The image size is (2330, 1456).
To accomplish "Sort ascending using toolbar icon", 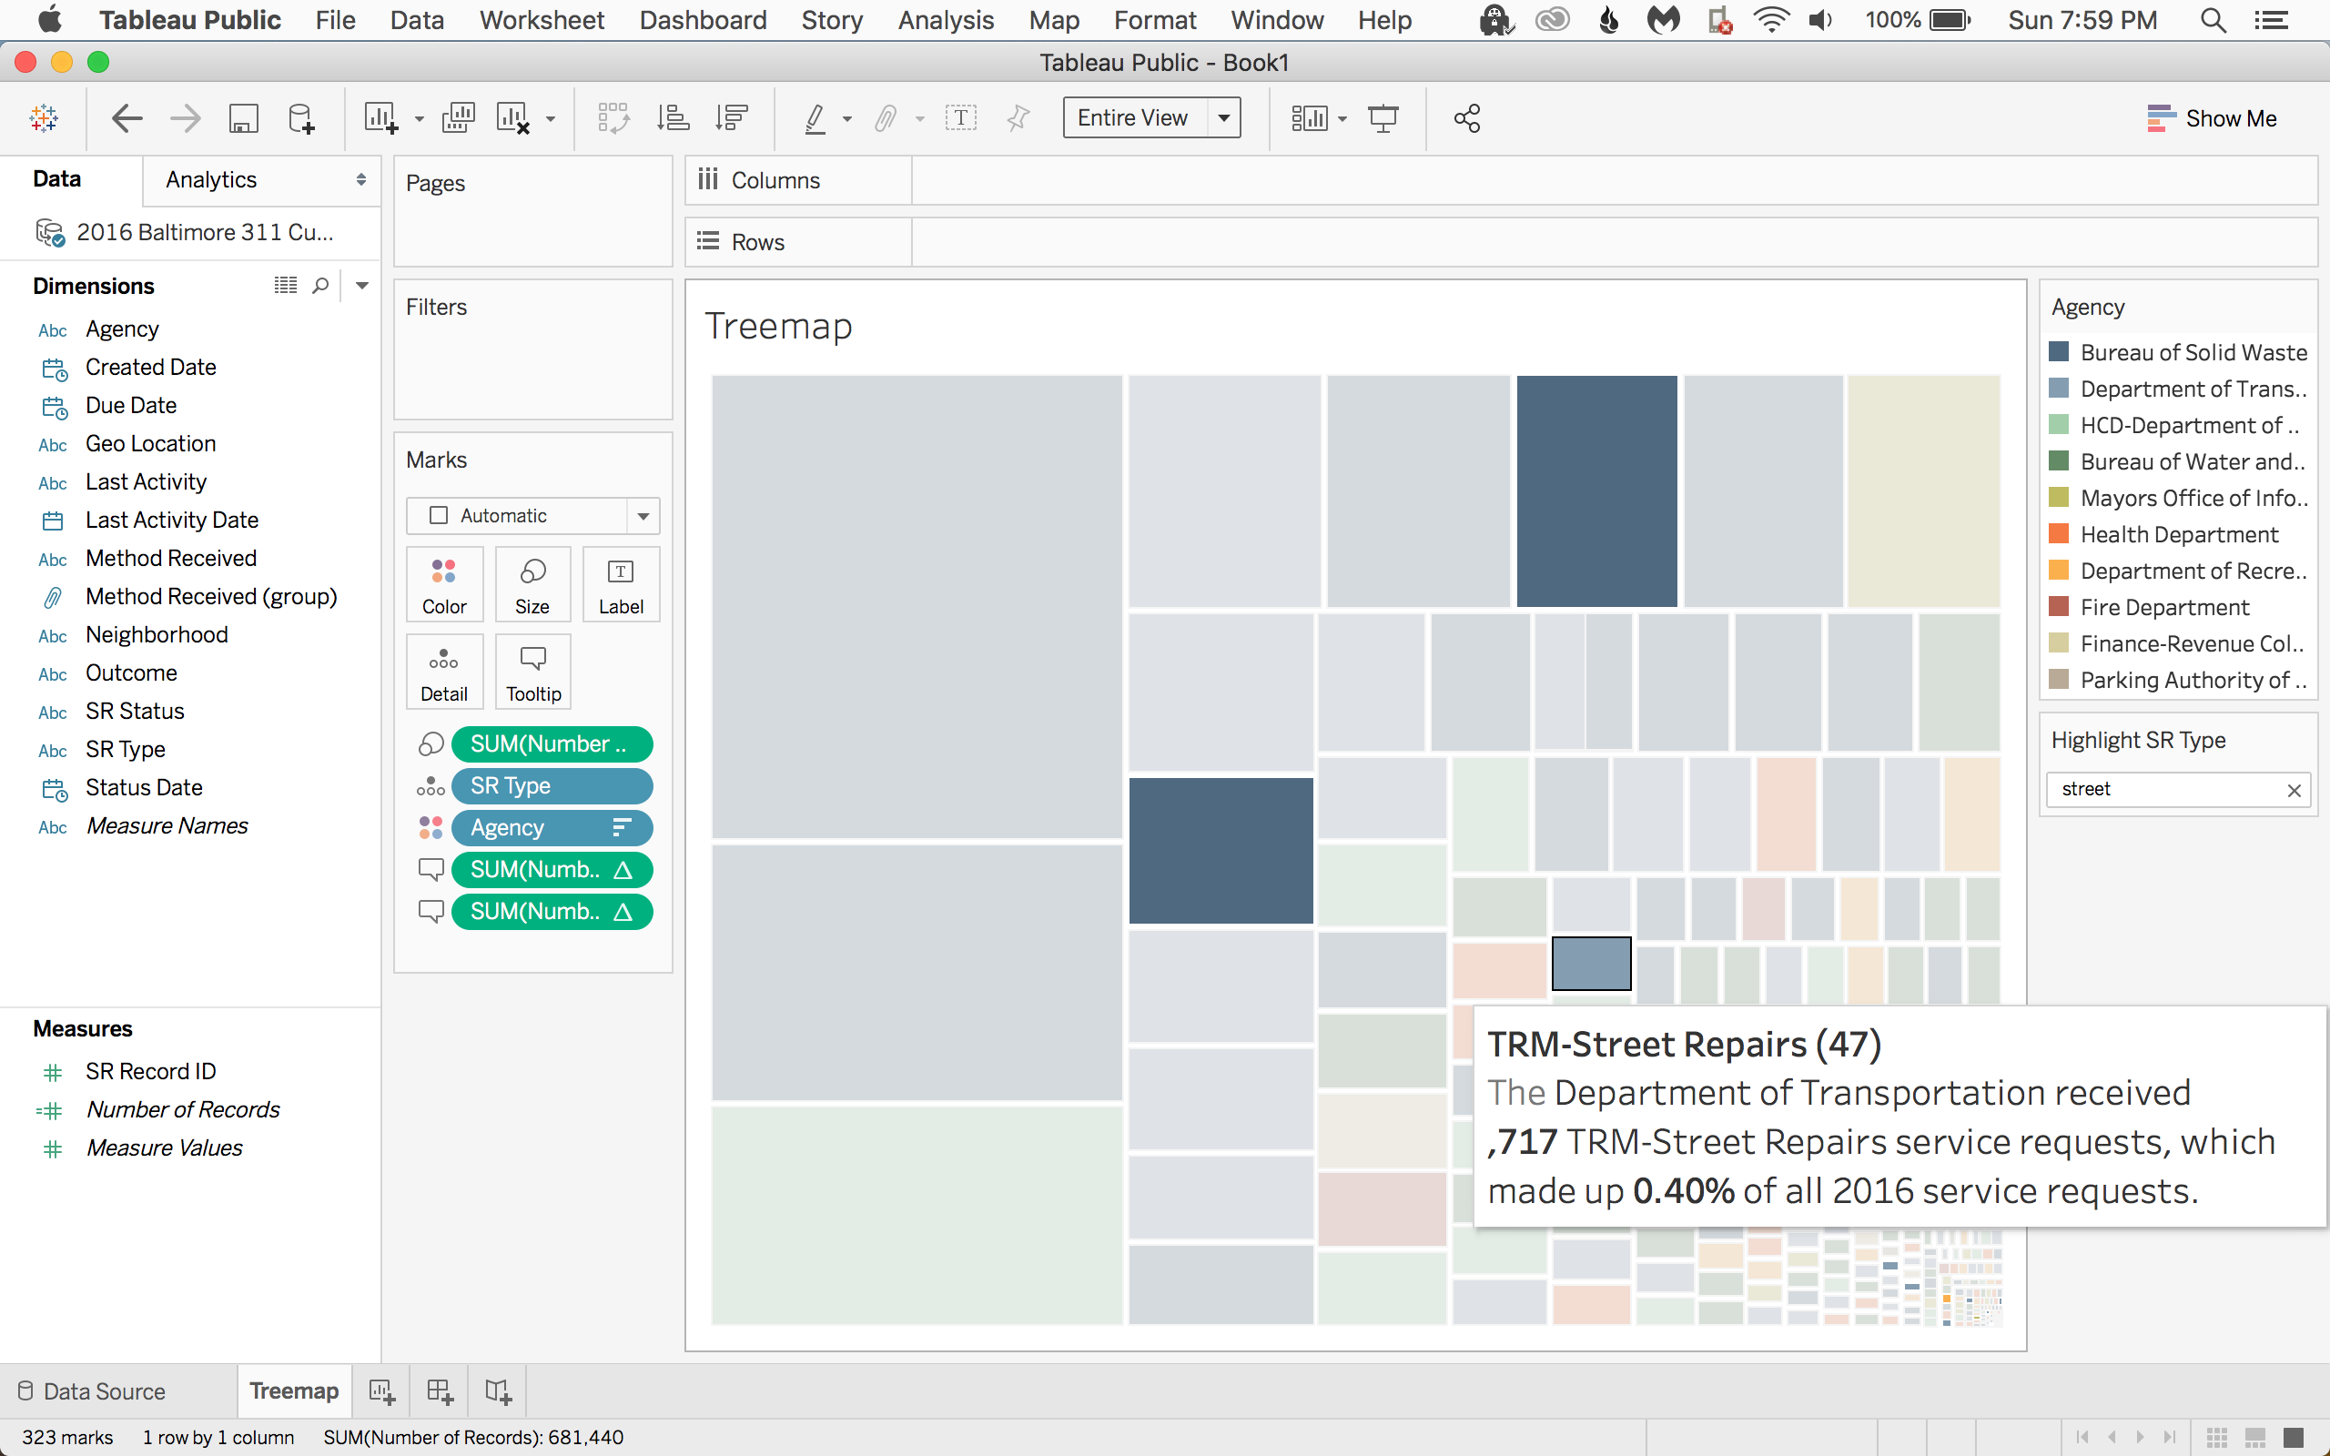I will click(x=673, y=118).
